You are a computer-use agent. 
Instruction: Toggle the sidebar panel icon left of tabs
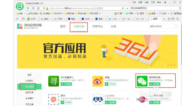(x=17, y=19)
